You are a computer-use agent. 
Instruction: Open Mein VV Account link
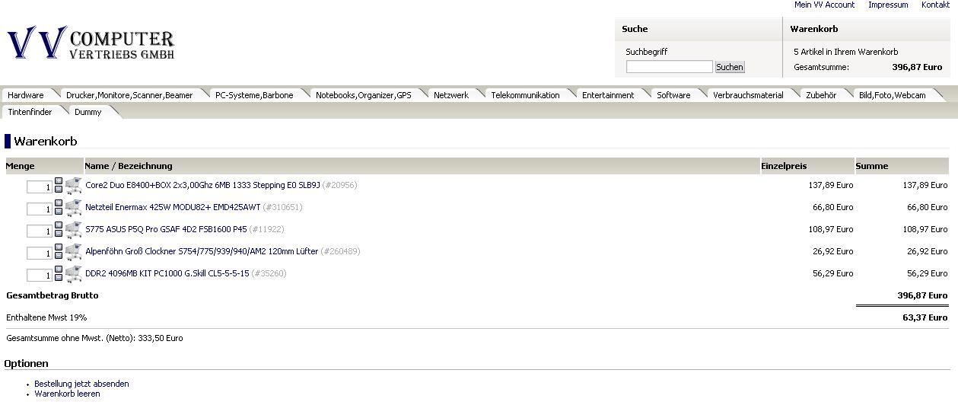pyautogui.click(x=824, y=5)
